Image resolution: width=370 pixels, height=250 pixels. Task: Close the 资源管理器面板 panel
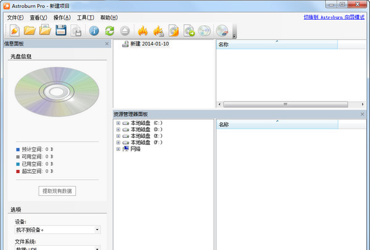click(362, 115)
